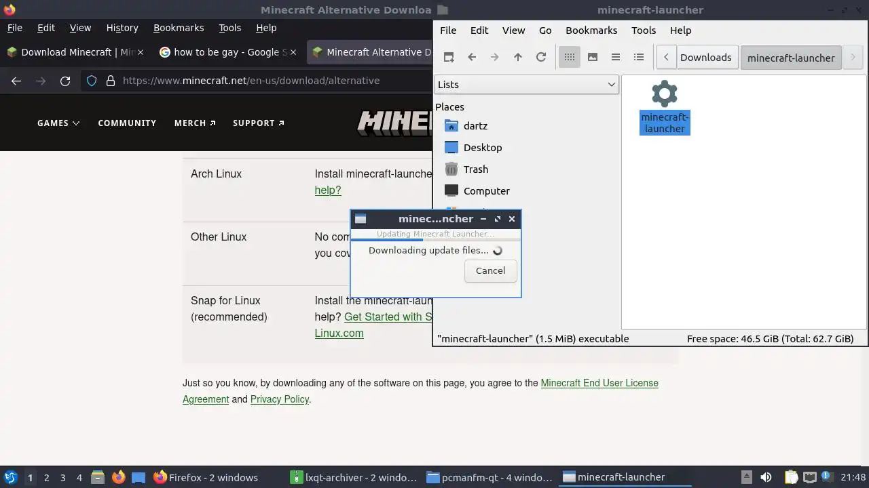
Task: Open View menu in file manager
Action: click(x=513, y=30)
